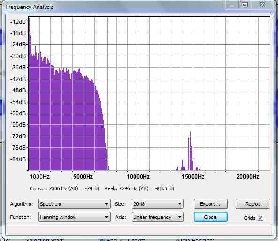Open the Function dropdown showing Hanning window
Viewport: 278px width, 241px height.
74,217
